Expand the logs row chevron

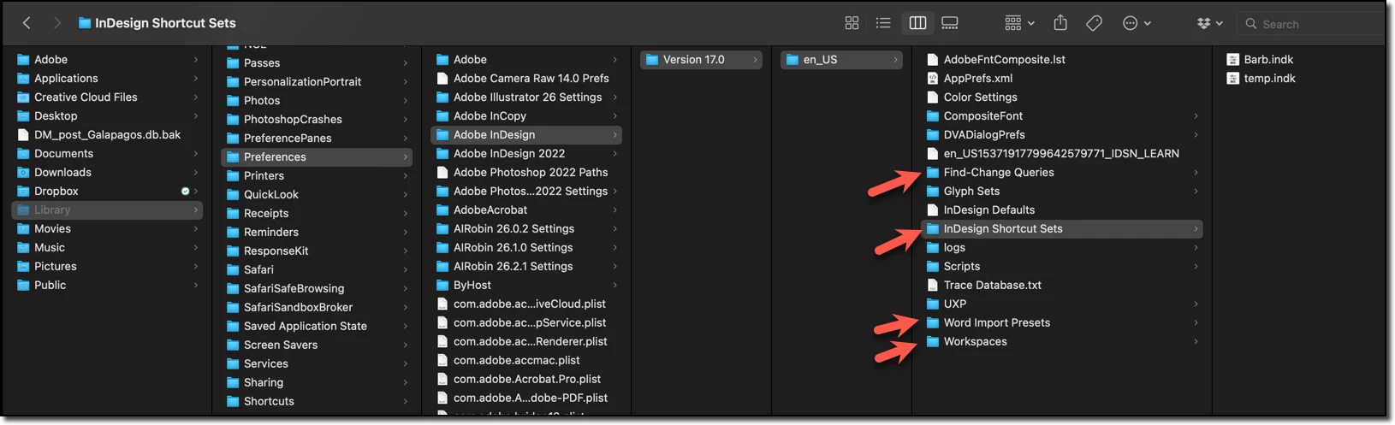[x=1196, y=247]
